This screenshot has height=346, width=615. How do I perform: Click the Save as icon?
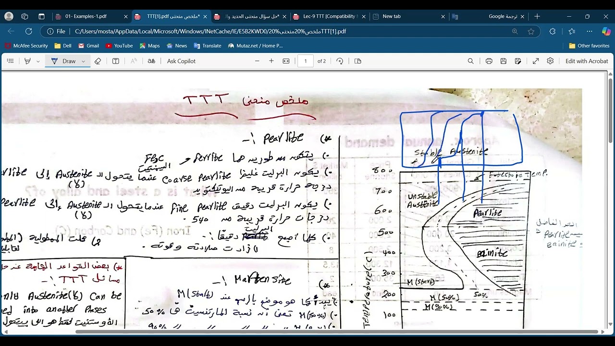pos(518,61)
